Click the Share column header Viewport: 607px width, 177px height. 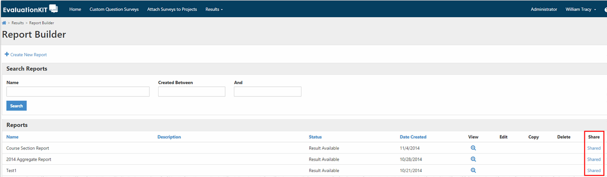pos(594,137)
